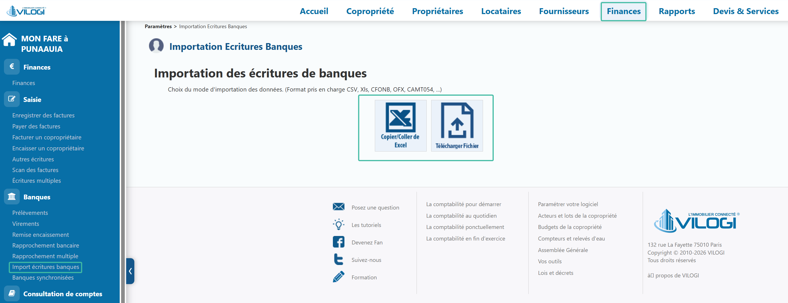Choose Copier/Coller de Excel import mode

coord(400,126)
